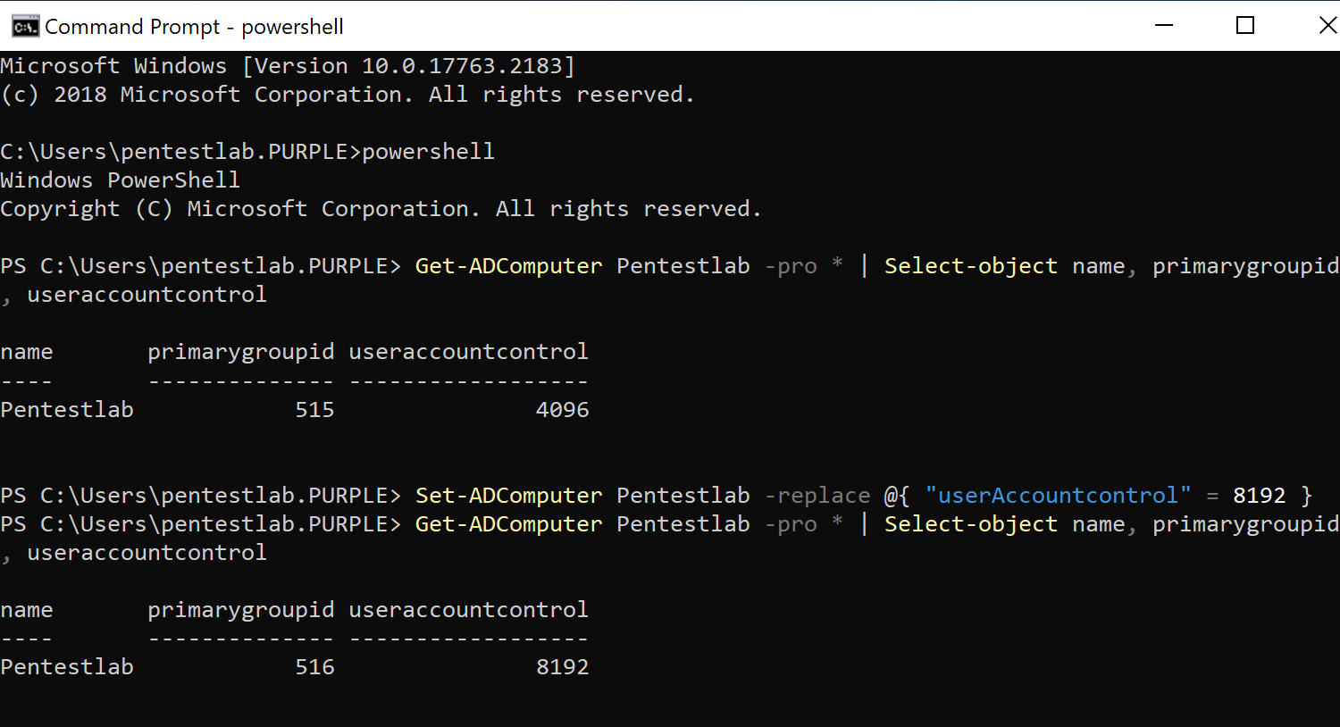
Task: Click the 8192 value in the Set-ADComputer command
Action: pos(1259,496)
